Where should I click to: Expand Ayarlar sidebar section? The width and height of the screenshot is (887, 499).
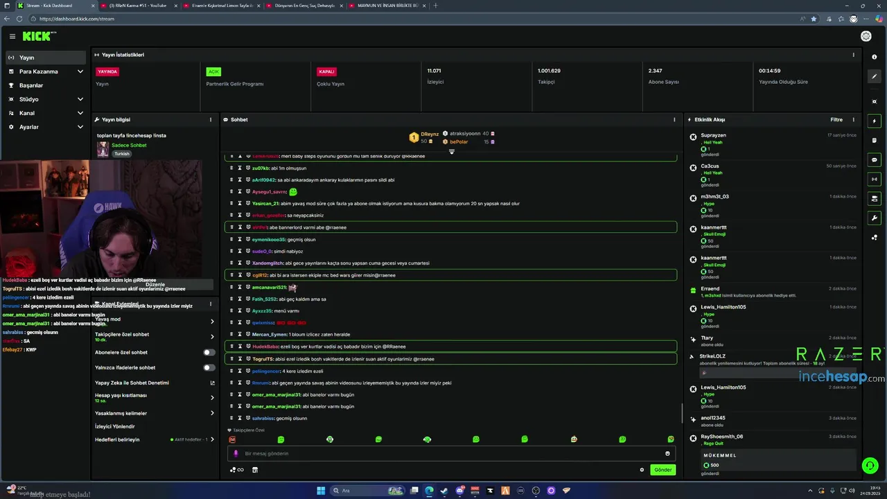pyautogui.click(x=80, y=127)
